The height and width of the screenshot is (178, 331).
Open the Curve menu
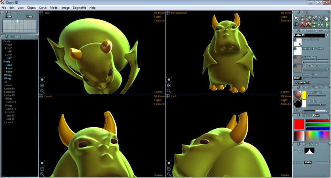(x=43, y=8)
